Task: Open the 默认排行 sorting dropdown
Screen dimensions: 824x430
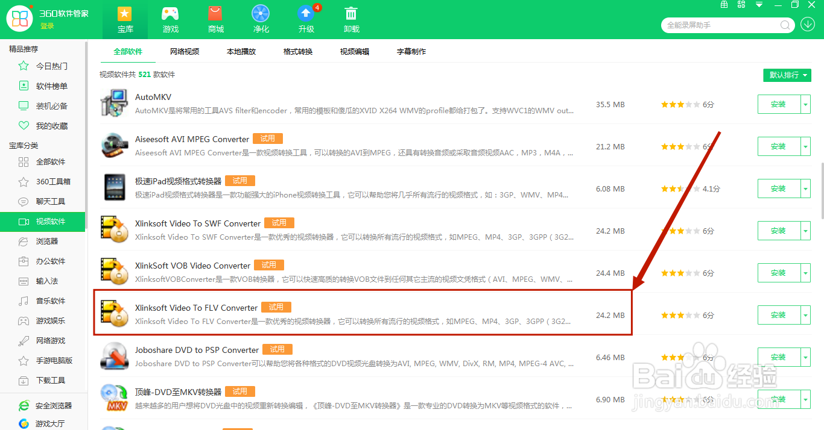Action: [787, 75]
